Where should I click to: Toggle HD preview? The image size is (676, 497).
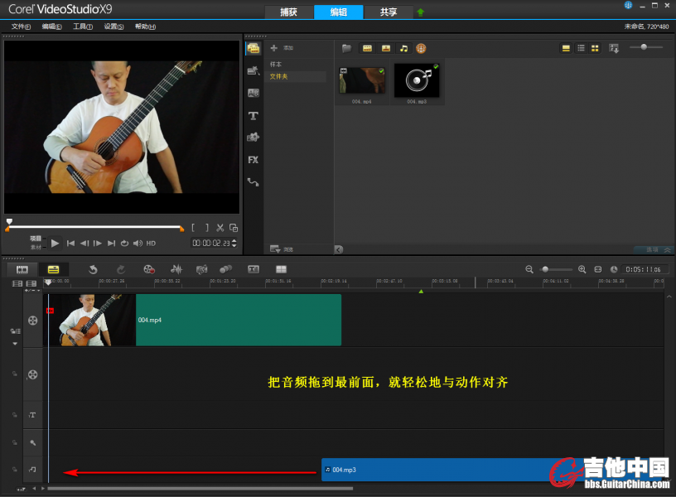point(151,244)
